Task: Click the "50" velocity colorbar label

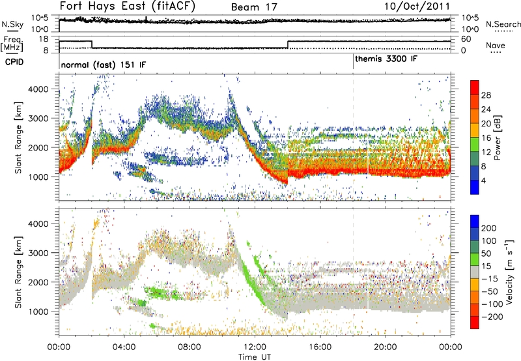Action: click(486, 253)
